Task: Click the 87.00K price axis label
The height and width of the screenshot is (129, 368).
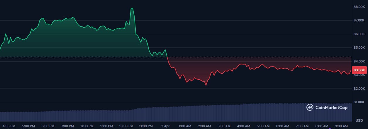Action: point(359,20)
